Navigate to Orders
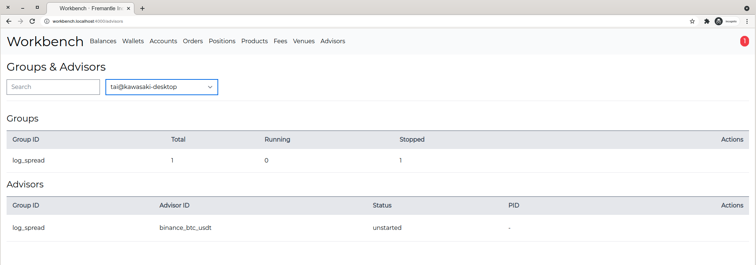 click(x=193, y=41)
